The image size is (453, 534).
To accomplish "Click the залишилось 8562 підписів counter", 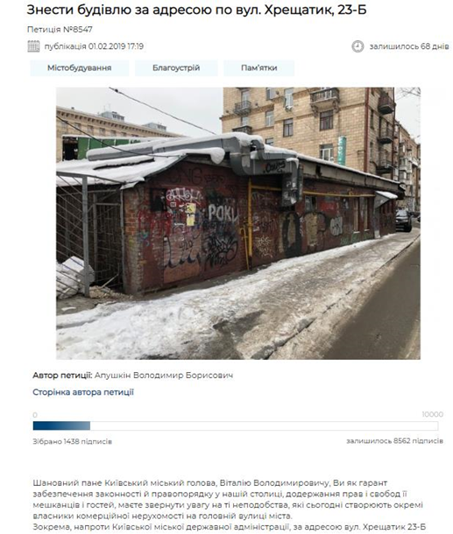I will (x=394, y=441).
